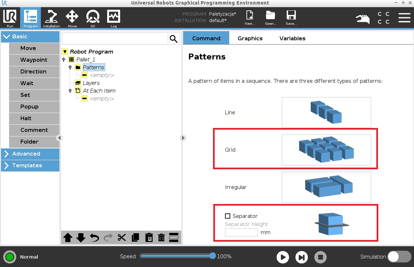The width and height of the screenshot is (414, 267).
Task: Expand the Advanced command section
Action: (30, 154)
